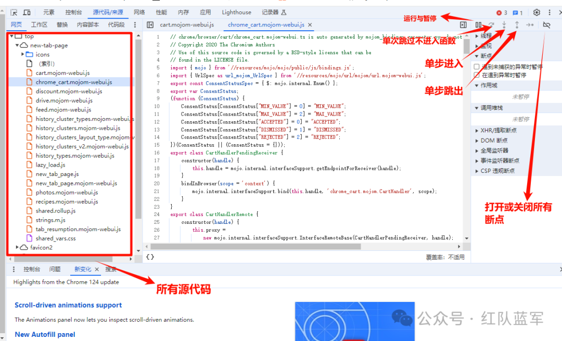Viewport: 562px width, 341px height.
Task: Open the Scroll-driven animations support link
Action: tap(68, 305)
